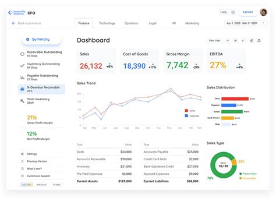Click the Accounts Payable $25,000 row

click(x=171, y=152)
